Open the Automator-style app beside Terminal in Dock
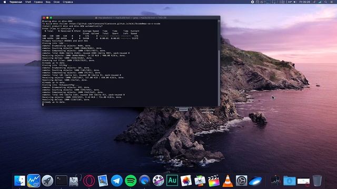 point(75,181)
